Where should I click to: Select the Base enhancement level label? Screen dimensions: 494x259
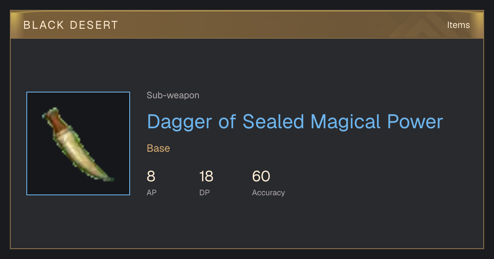(158, 148)
